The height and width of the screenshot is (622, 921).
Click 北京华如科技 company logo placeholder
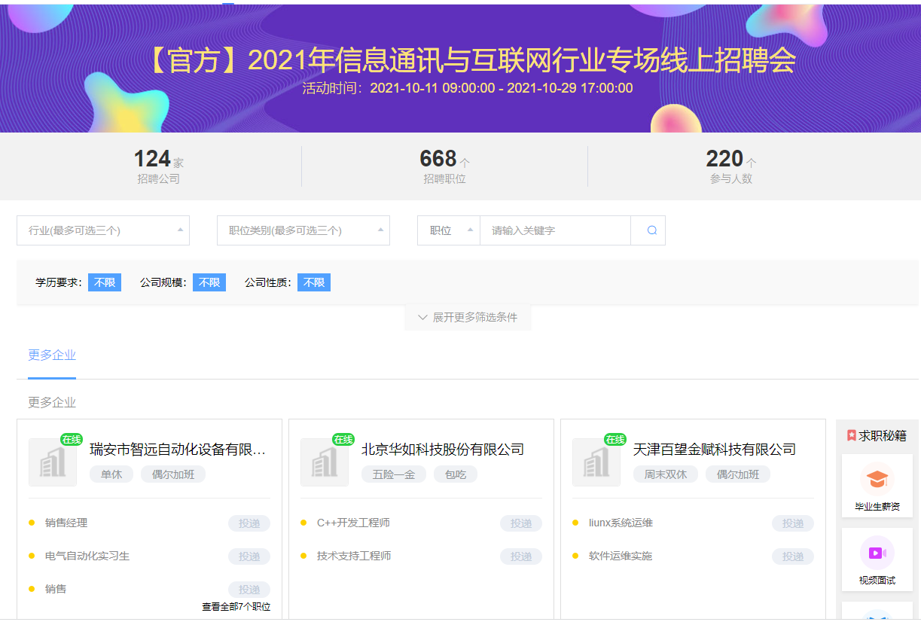click(325, 462)
